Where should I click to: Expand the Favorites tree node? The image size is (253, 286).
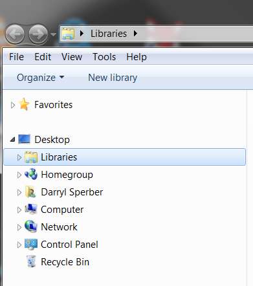click(13, 105)
